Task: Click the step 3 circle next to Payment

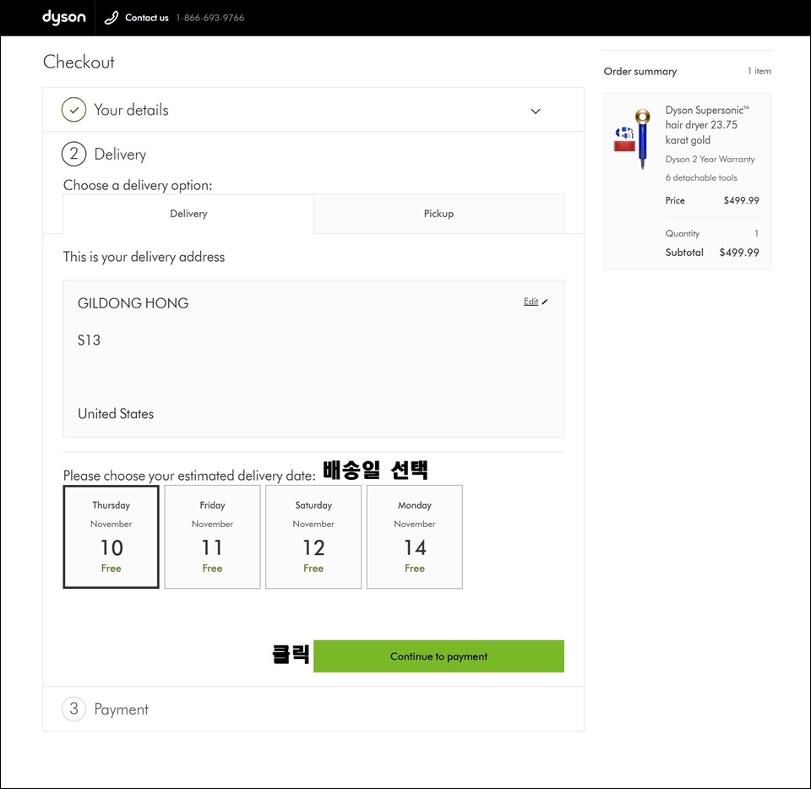Action: coord(74,709)
